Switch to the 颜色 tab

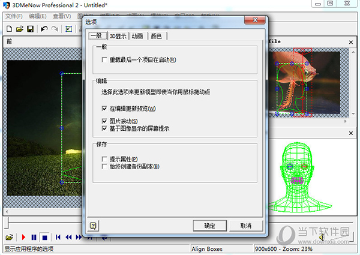click(157, 36)
